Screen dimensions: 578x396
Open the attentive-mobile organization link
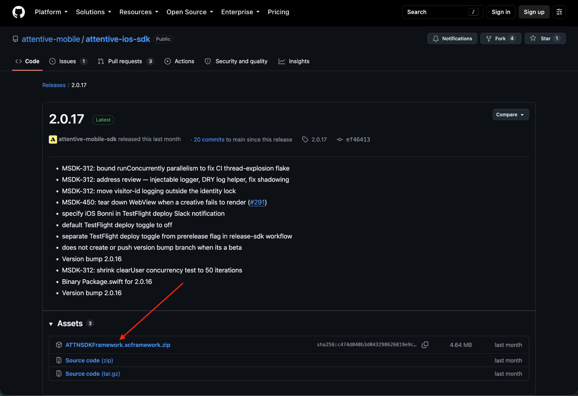(51, 39)
